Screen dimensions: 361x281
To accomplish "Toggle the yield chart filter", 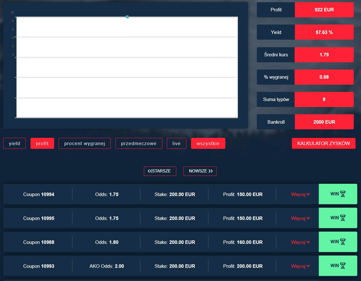I will click(14, 143).
